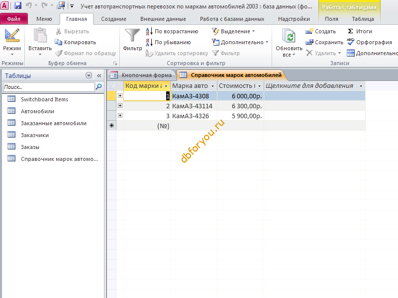Switch to the Создание ribbon tab

pos(113,19)
